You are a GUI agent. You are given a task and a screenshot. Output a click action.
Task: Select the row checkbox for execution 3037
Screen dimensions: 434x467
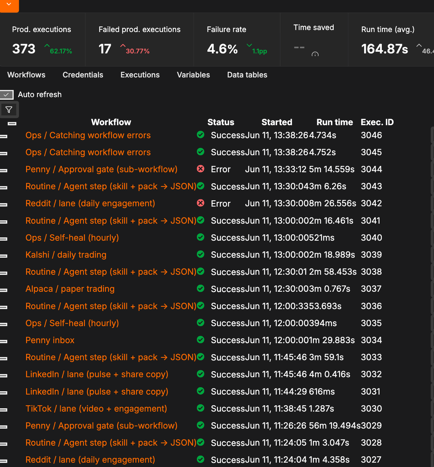4,290
